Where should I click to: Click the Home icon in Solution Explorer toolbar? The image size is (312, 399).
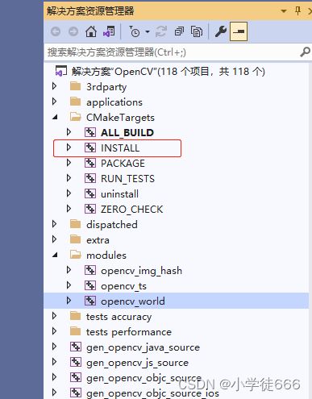click(x=91, y=31)
